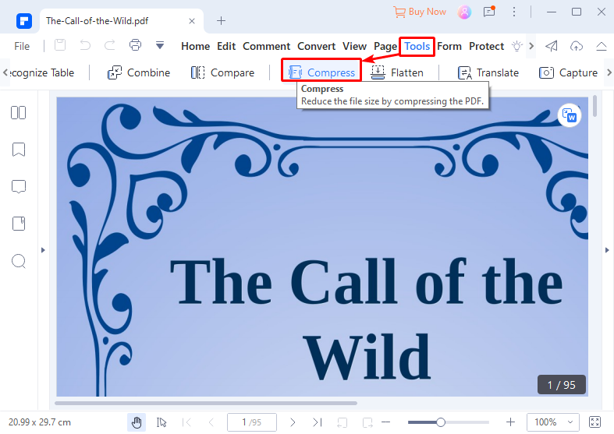Expand the left side panel arrow
The height and width of the screenshot is (434, 614).
click(43, 250)
